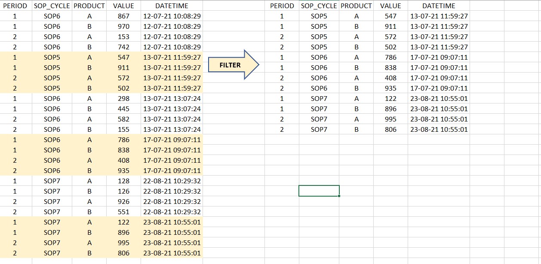The width and height of the screenshot is (541, 264).
Task: Click the cell showing value 298
Action: tap(123, 98)
